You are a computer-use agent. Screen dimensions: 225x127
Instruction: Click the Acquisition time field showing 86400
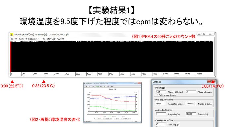click(160, 104)
